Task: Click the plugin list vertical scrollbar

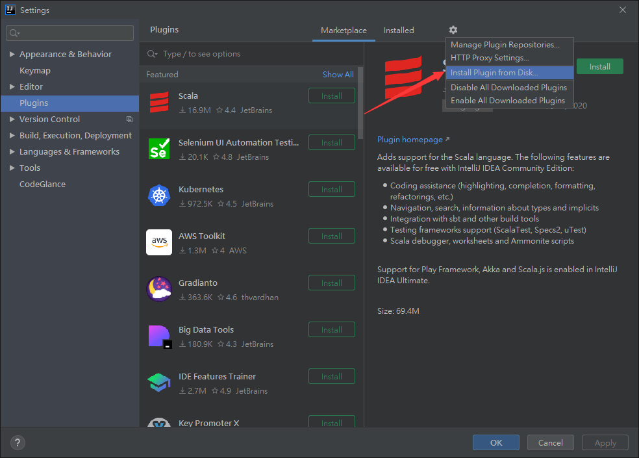Action: coord(360,110)
